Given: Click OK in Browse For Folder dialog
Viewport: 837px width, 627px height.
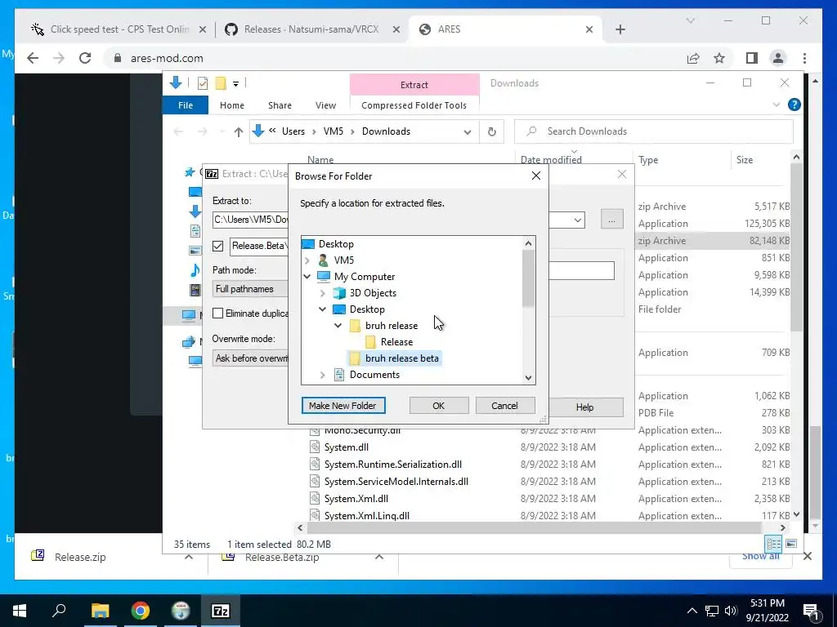Looking at the screenshot, I should coord(439,406).
